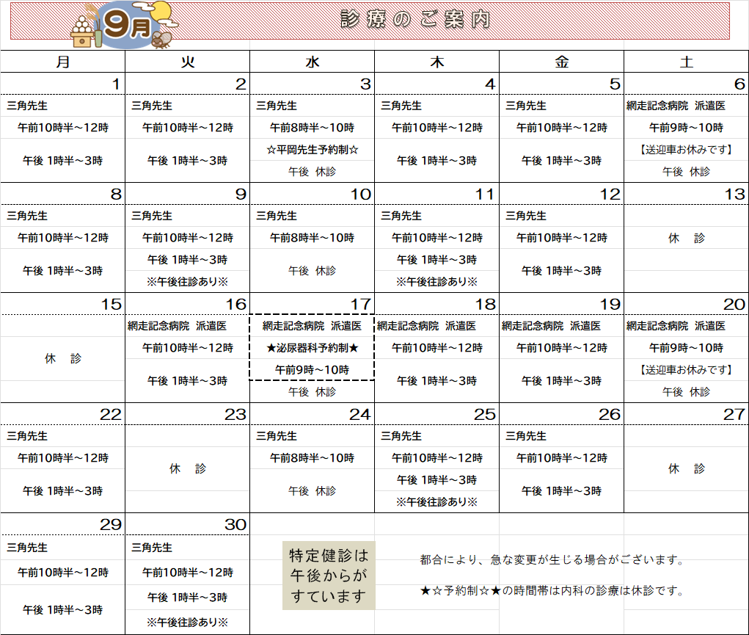Click the ☆平岡先生予約制☆ notice on the 3rd
The height and width of the screenshot is (635, 749).
click(313, 150)
